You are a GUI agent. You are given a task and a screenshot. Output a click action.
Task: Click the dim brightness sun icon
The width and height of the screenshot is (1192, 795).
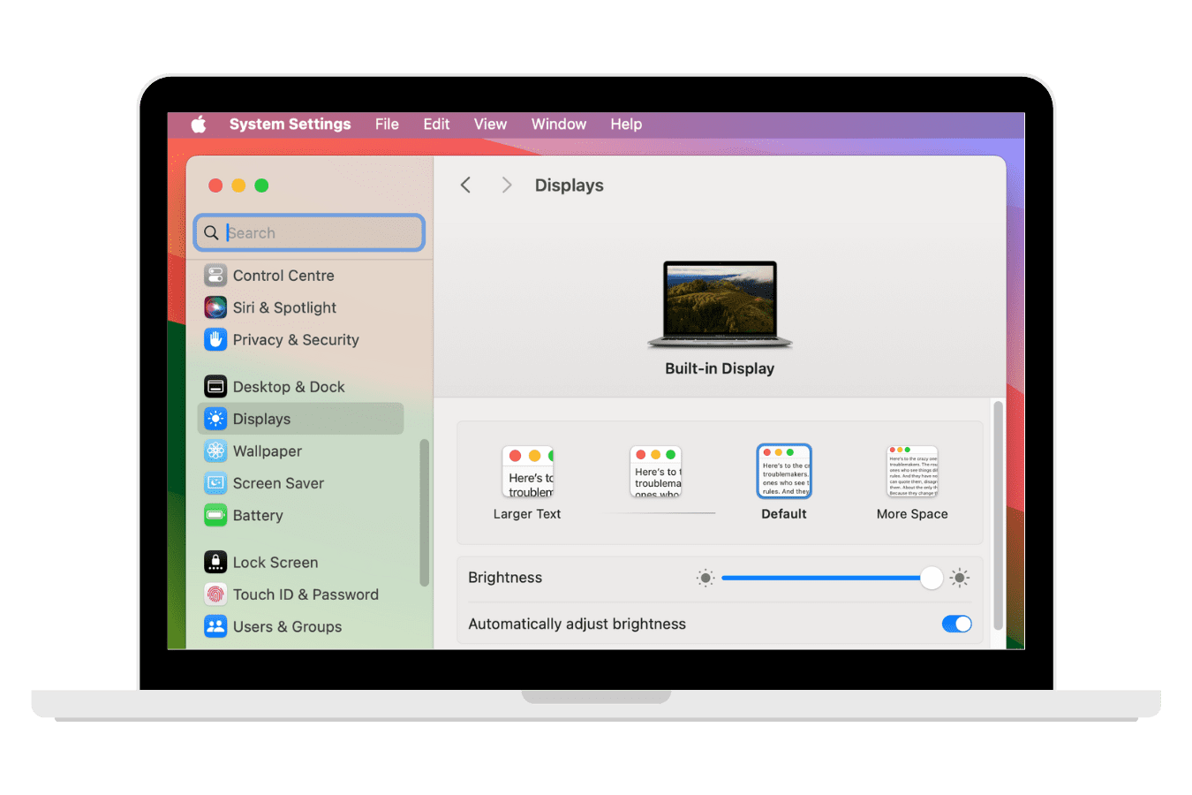[x=705, y=578]
